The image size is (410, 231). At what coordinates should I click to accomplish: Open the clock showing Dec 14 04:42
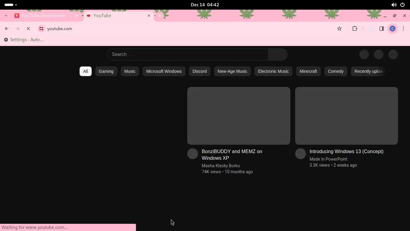coord(205,5)
